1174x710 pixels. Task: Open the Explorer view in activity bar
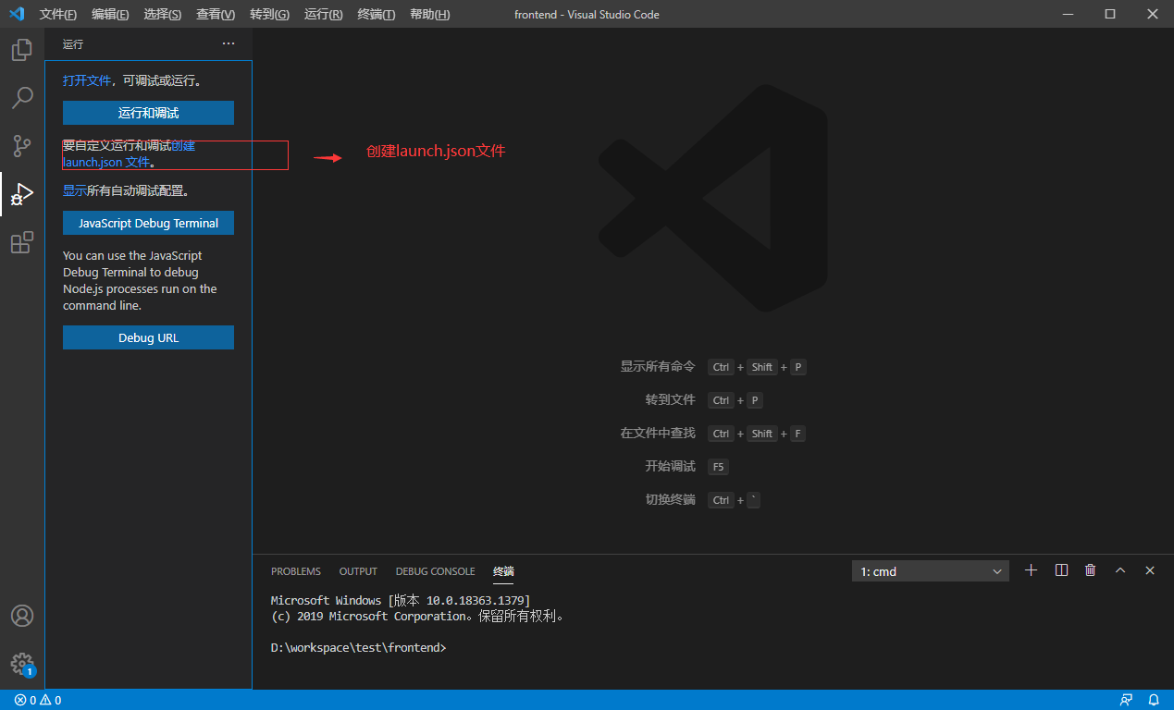(22, 50)
